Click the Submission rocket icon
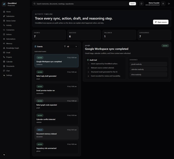174x159 pixels. click(x=4, y=16)
